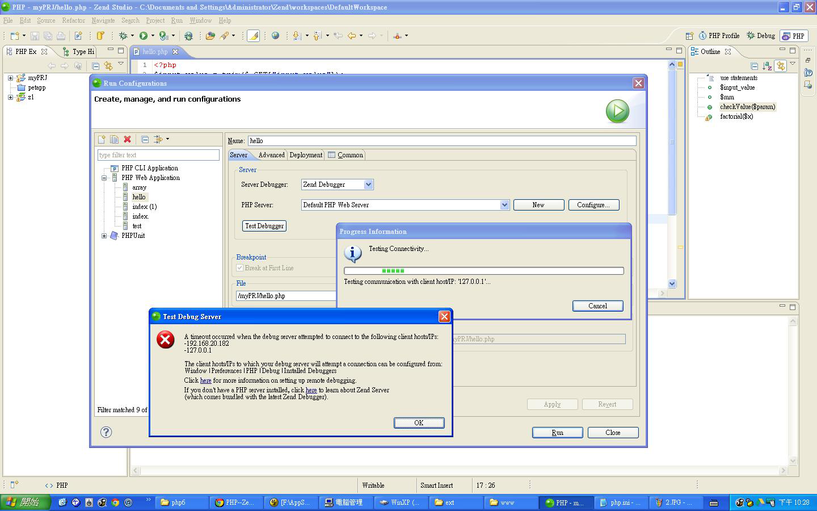The image size is (817, 511).
Task: Click the duplicate launch configuration icon
Action: pyautogui.click(x=114, y=139)
